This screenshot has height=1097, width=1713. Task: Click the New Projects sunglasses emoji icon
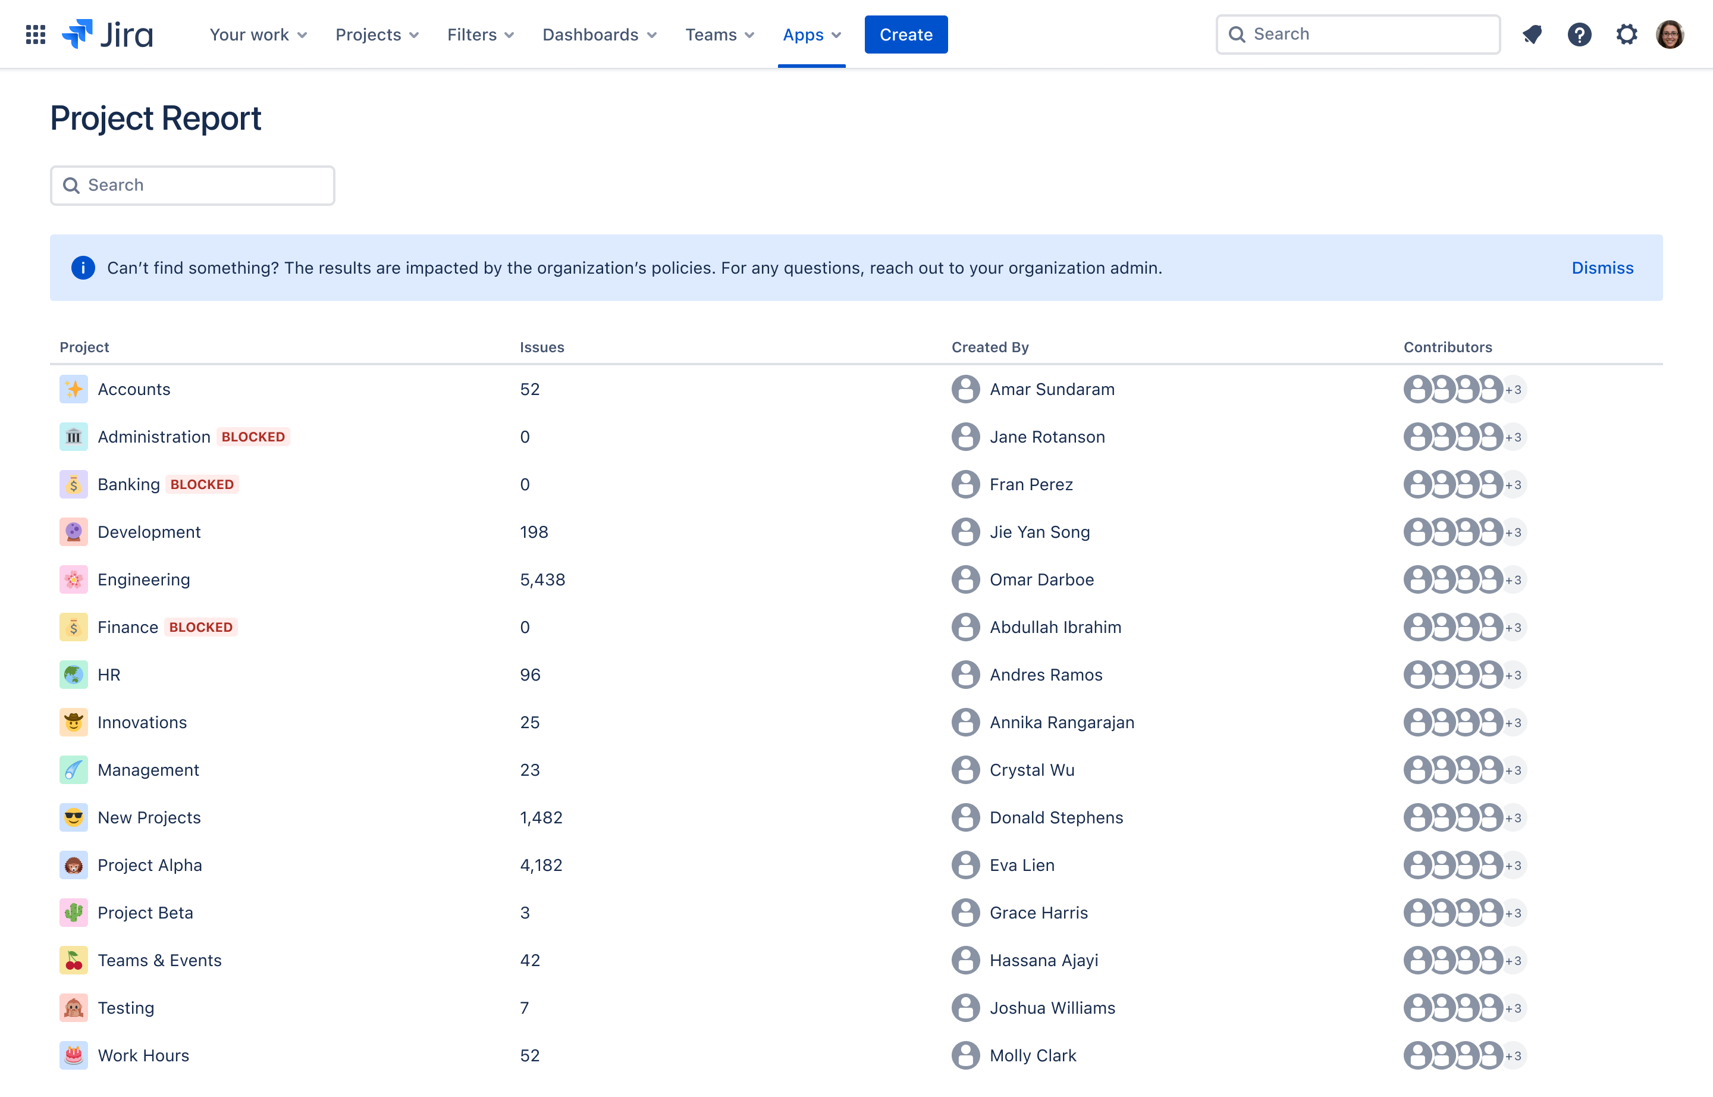(74, 817)
